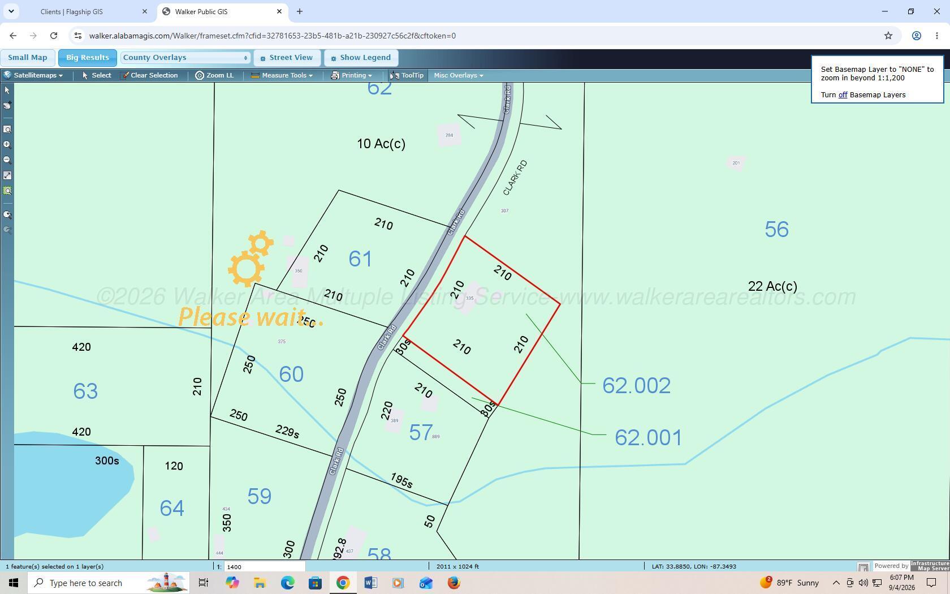Click the zoom in magnifier icon
The image size is (950, 594).
pos(7,145)
